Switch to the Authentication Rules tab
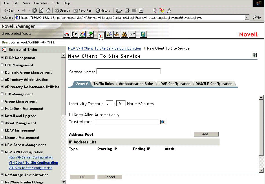The width and height of the screenshot is (265, 184). 136,84
